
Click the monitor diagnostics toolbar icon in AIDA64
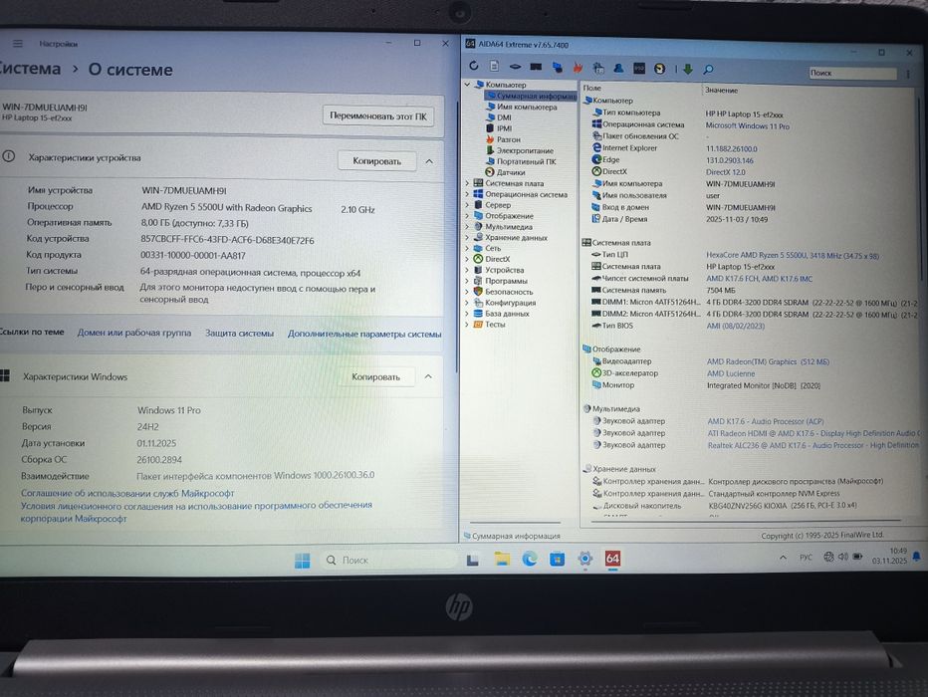pos(557,68)
